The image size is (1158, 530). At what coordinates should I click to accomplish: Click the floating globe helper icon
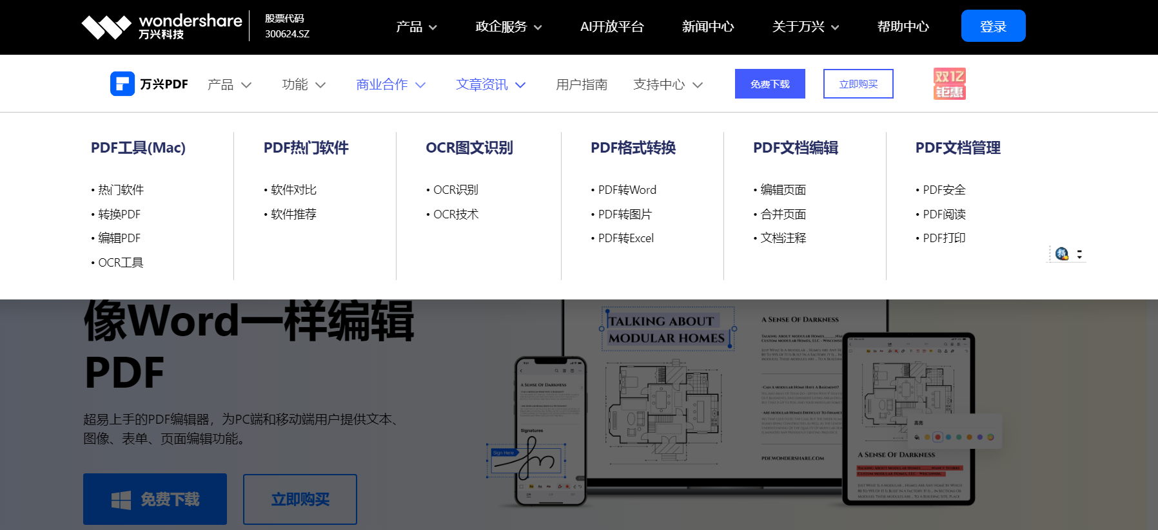click(x=1062, y=254)
